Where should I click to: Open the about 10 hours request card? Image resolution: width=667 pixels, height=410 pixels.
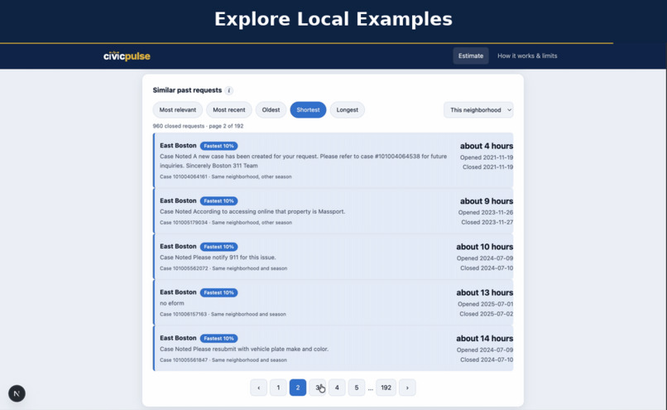click(333, 257)
